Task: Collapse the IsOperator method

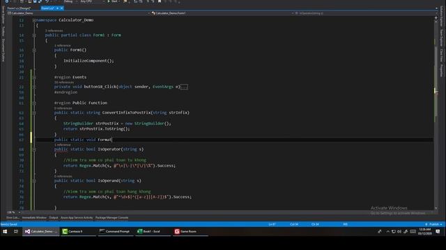Action: point(34,149)
